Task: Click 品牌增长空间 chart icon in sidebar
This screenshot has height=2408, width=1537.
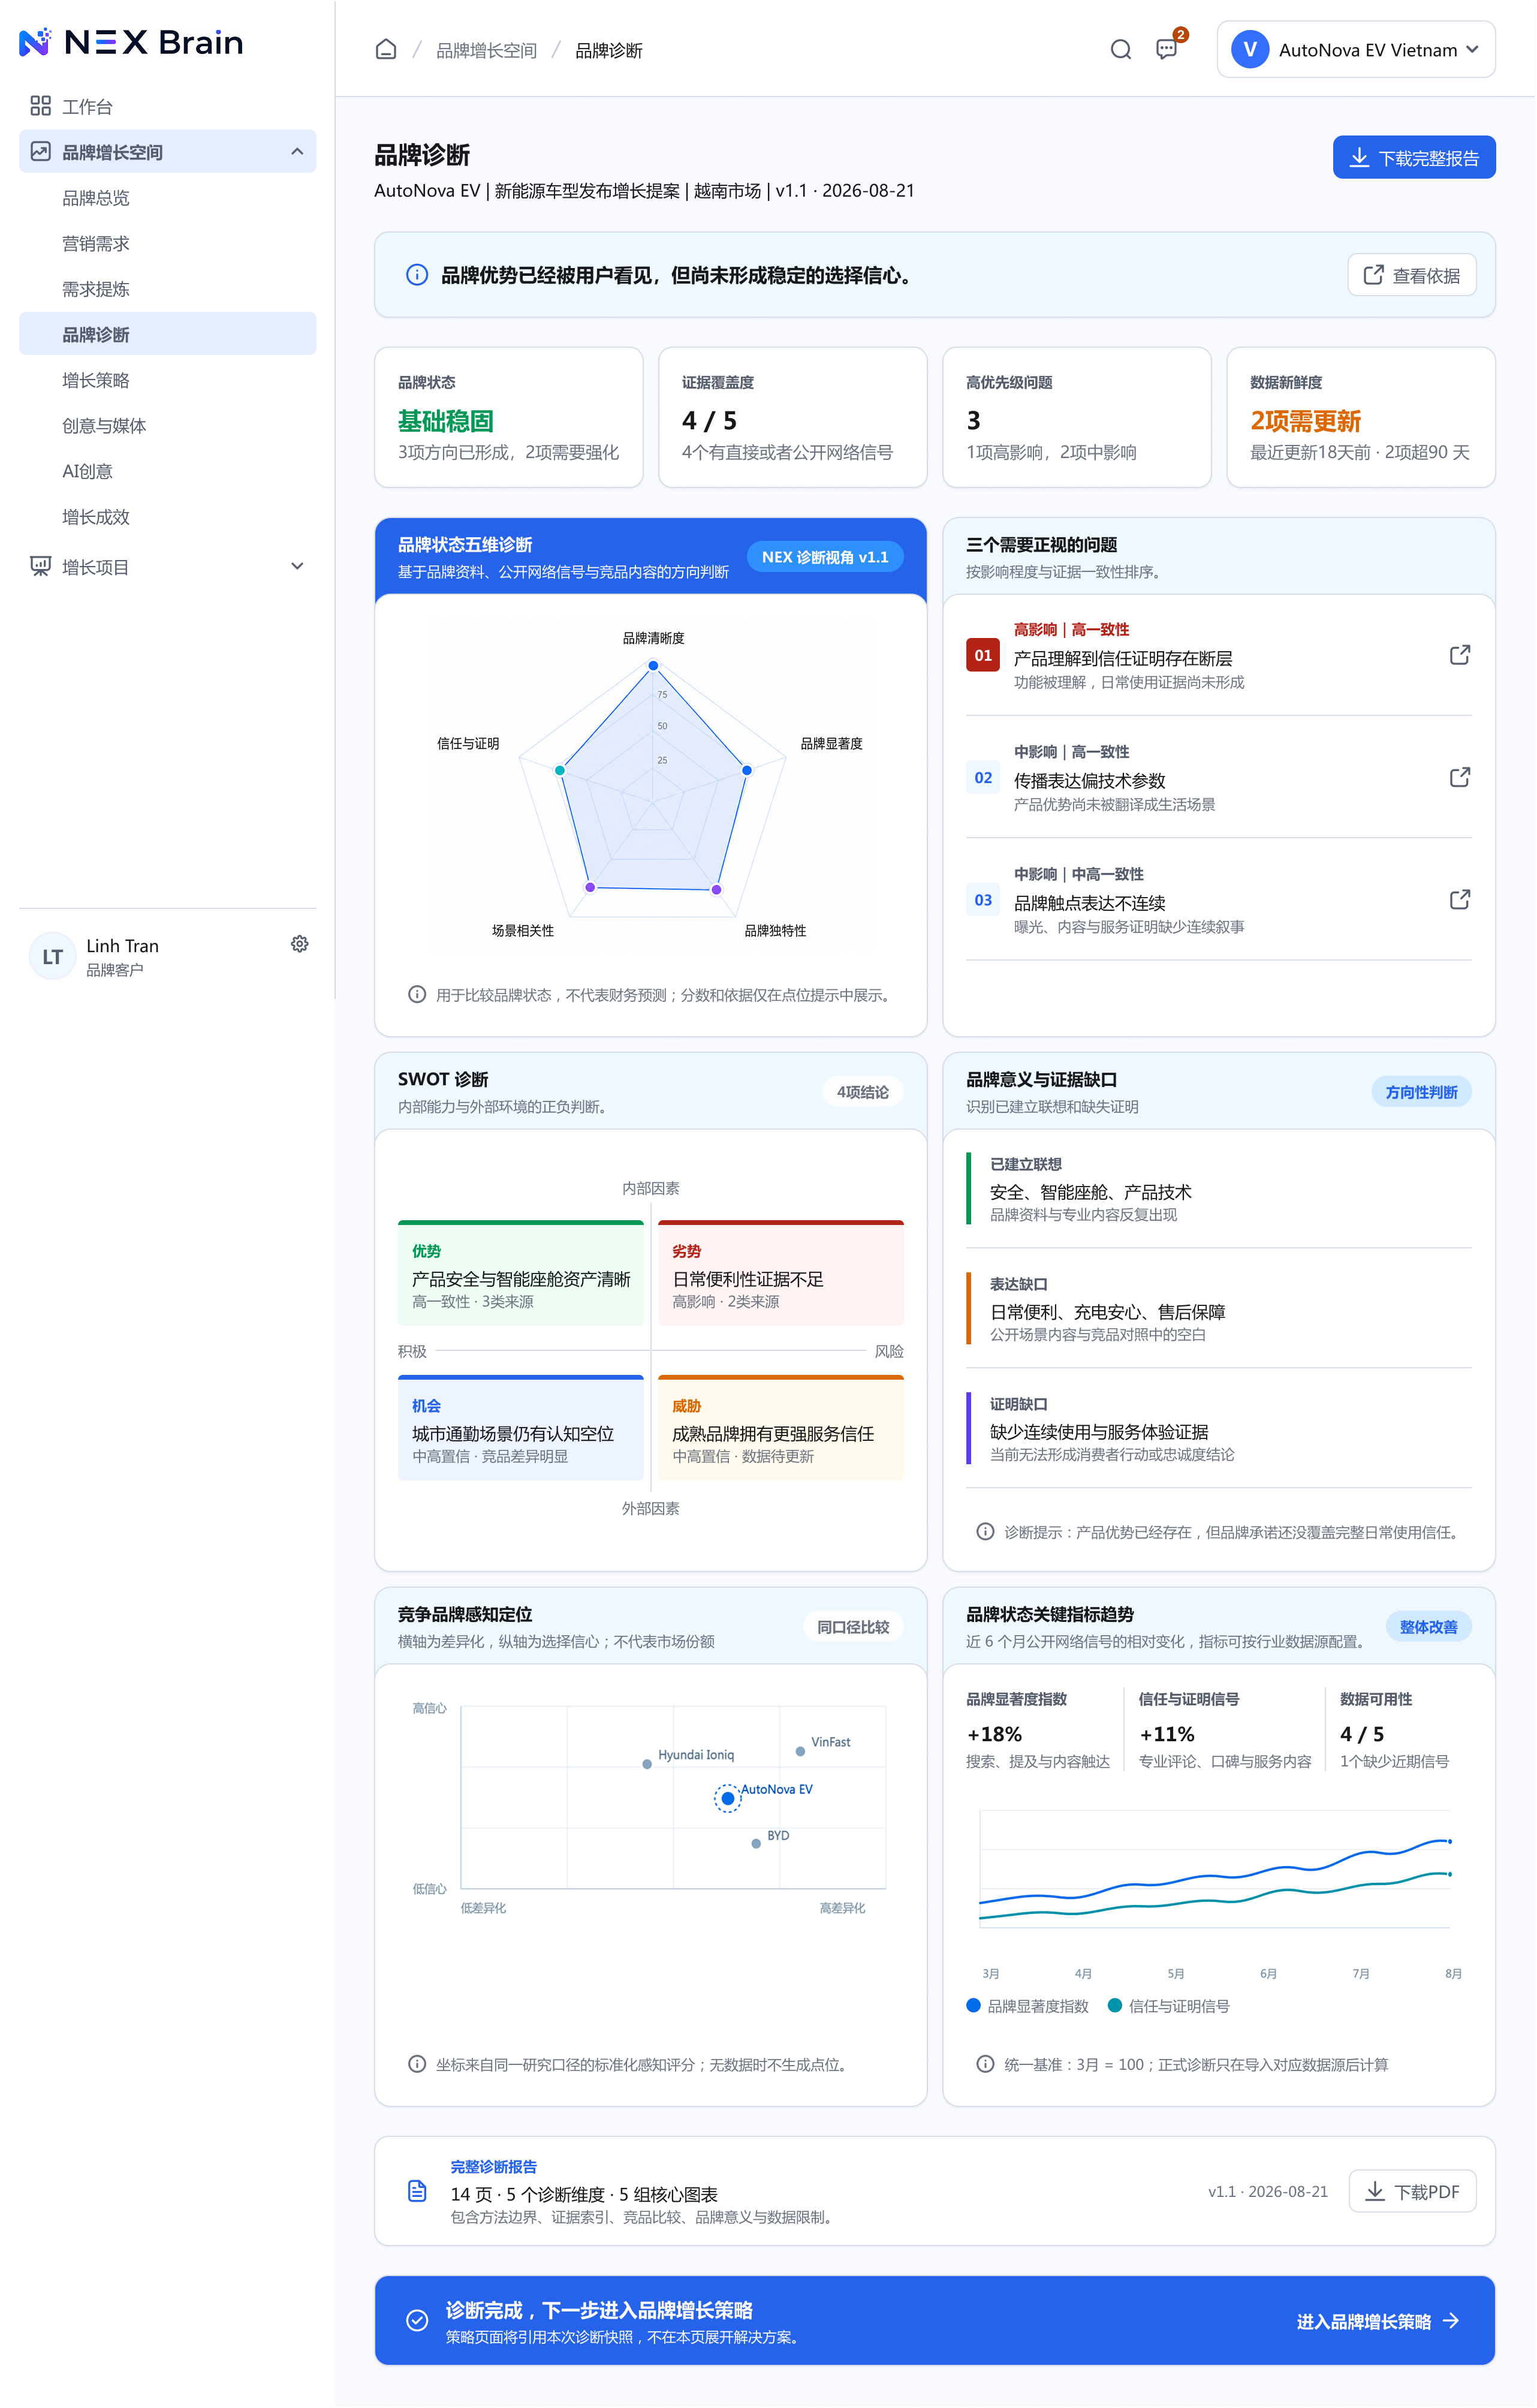Action: point(40,151)
